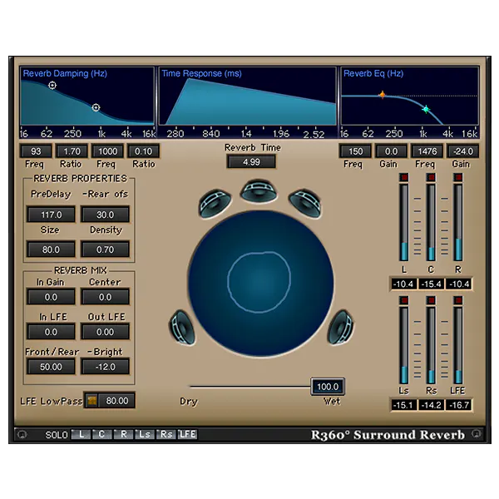Select the EQ Gain field showing -24.0

click(462, 151)
